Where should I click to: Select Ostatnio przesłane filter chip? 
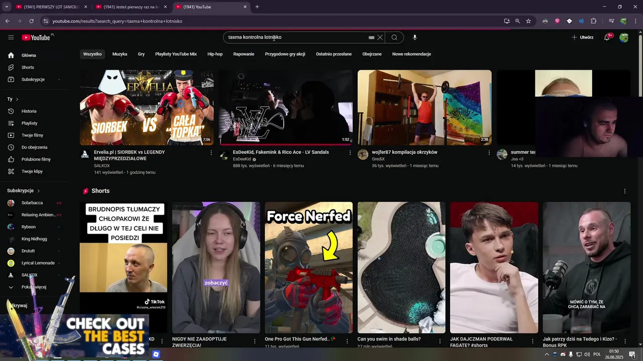pos(334,54)
